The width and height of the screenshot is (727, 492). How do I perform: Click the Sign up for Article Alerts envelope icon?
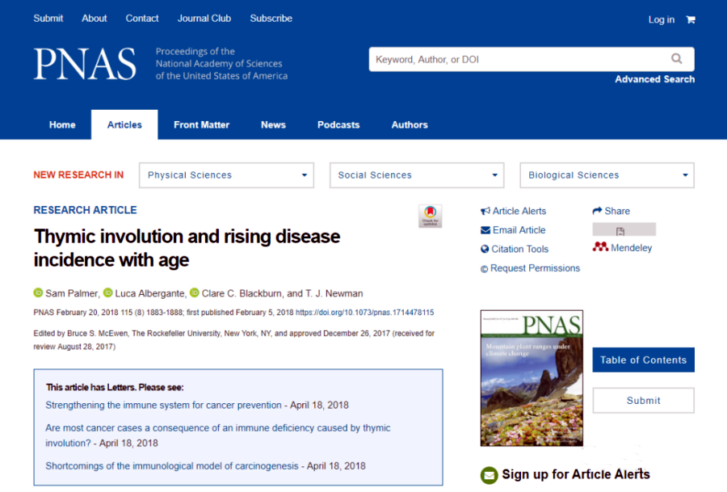489,475
